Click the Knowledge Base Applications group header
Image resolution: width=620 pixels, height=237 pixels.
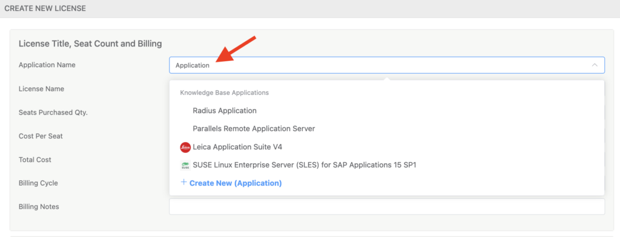[224, 93]
